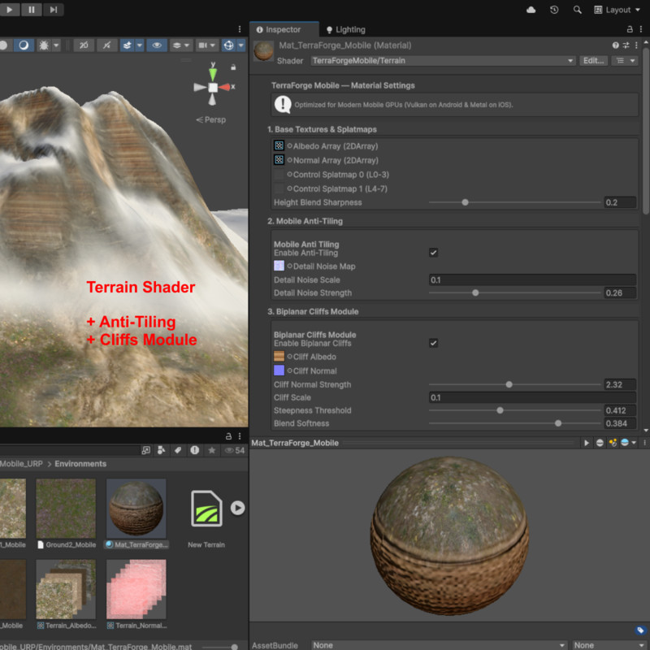Image resolution: width=650 pixels, height=650 pixels.
Task: Expand New Terrain asset arrow button
Action: pos(237,508)
